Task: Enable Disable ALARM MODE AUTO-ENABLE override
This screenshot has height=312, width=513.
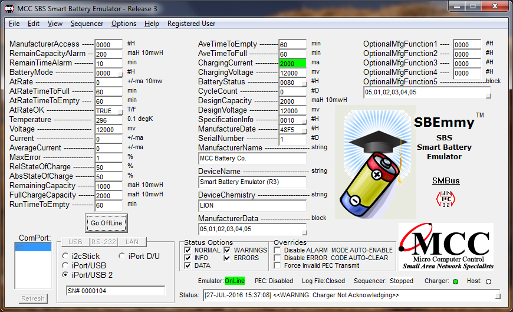Action: 278,250
